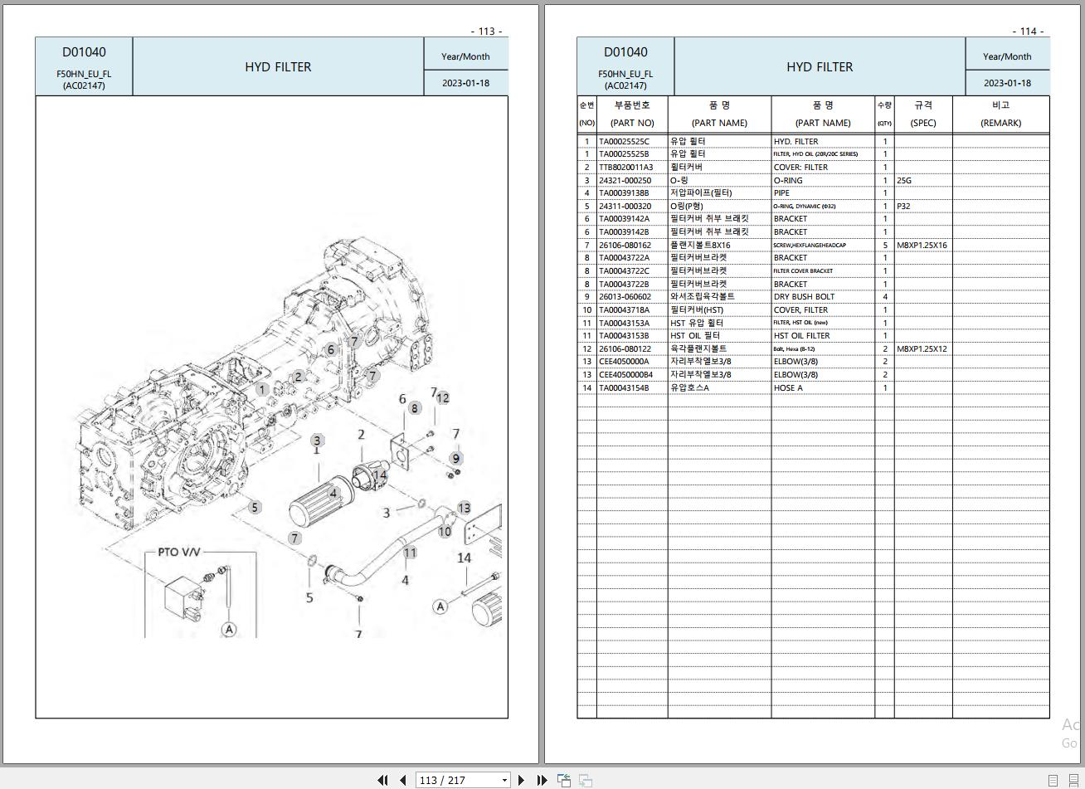Screen dimensions: 1085x789
Task: Jump to the last page
Action: click(x=541, y=780)
